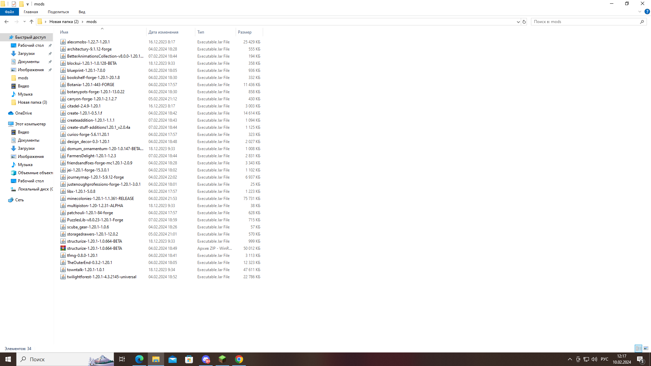Screen dimensions: 651x366
Task: Open the volume control tray icon
Action: click(594, 359)
